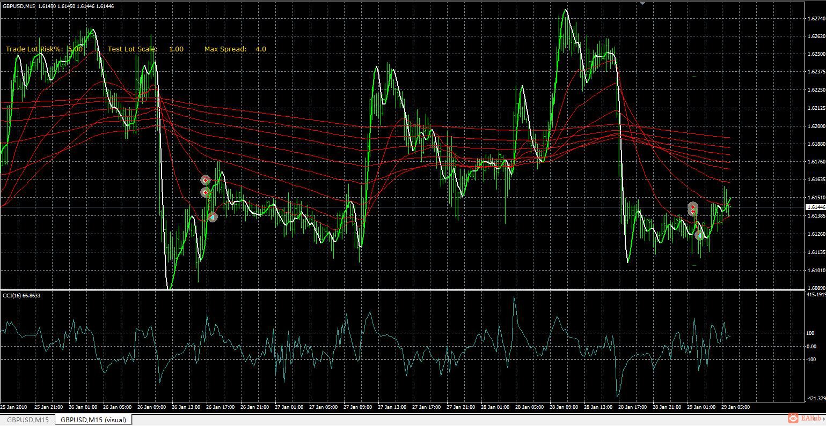Click the 1.61760 price axis label
The width and height of the screenshot is (826, 426).
tap(816, 162)
